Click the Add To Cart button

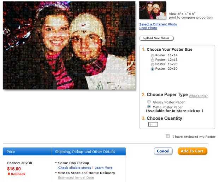click(x=193, y=151)
